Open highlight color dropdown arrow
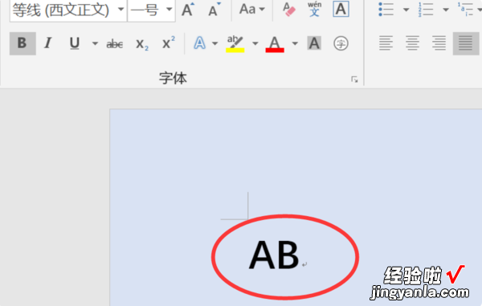The height and width of the screenshot is (306, 482). [x=255, y=43]
